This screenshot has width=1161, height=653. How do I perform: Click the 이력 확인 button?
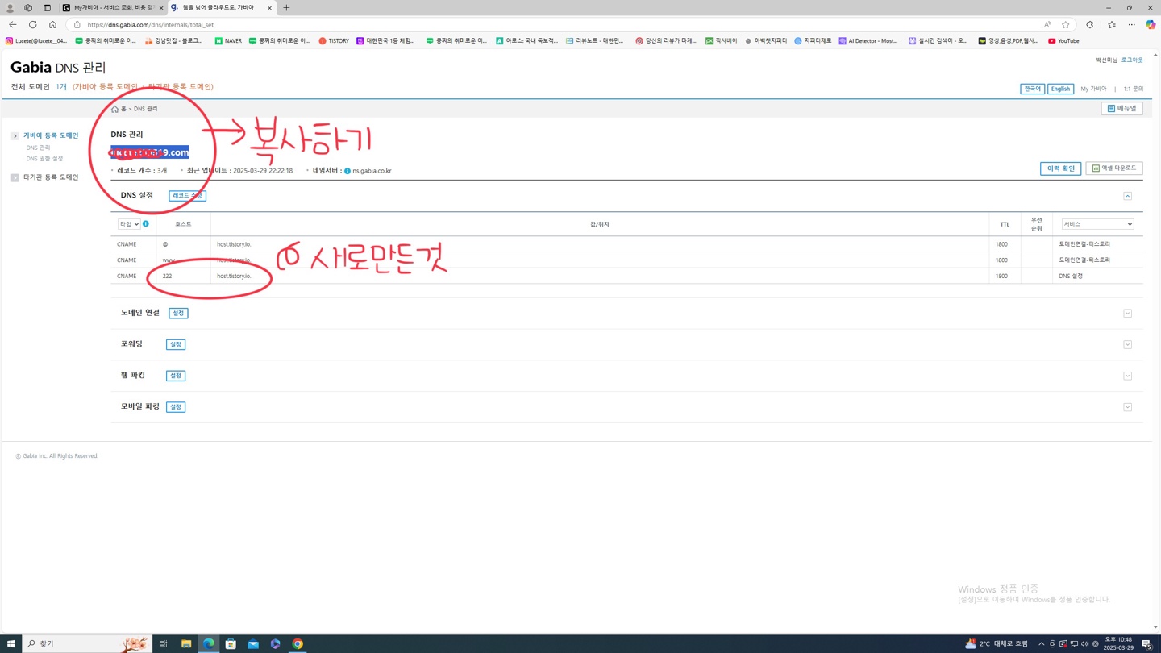[x=1060, y=168]
